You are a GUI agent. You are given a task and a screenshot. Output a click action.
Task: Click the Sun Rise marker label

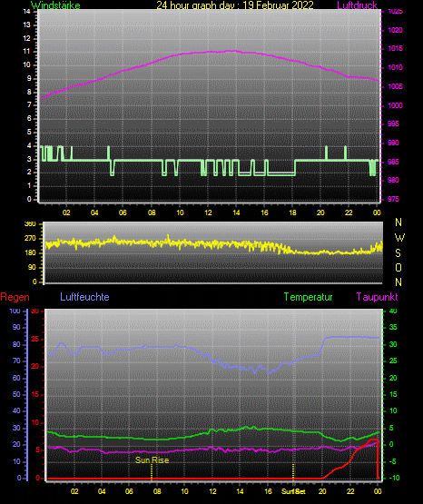coord(152,460)
